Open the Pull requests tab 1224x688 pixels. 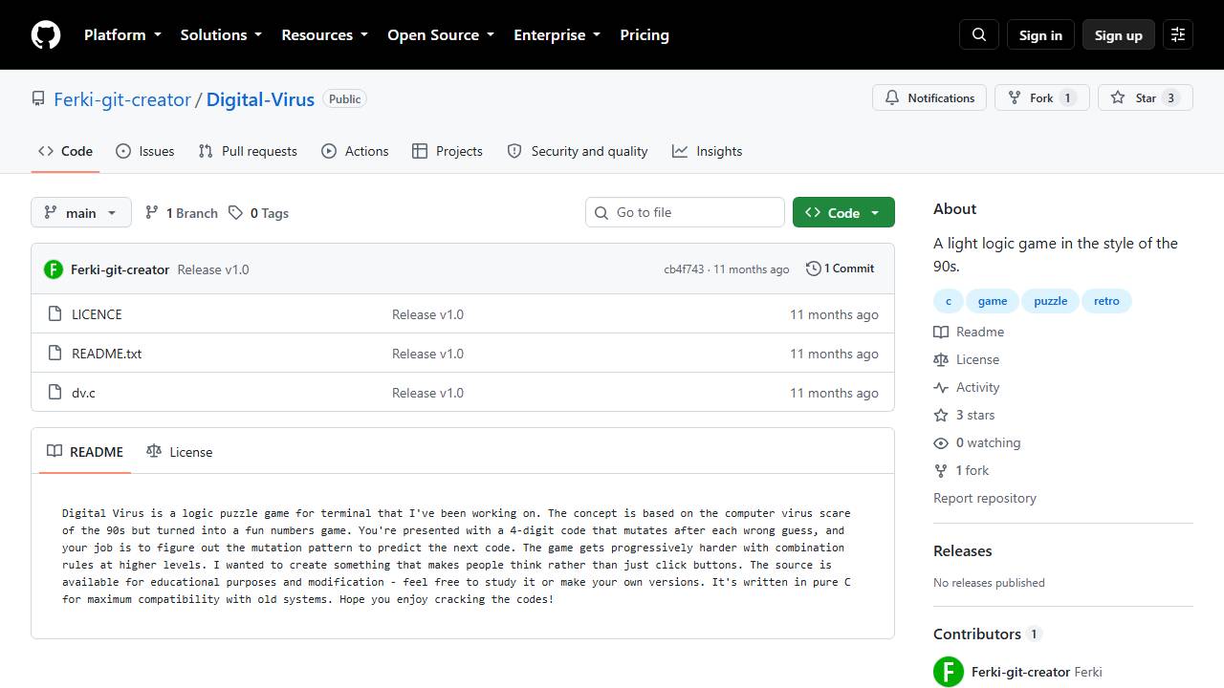click(248, 151)
